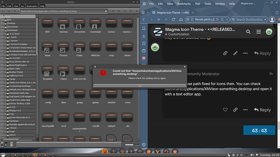The height and width of the screenshot is (157, 280).
Task: Select 'Brother Printer' in the tree
Action: pyautogui.click(x=18, y=72)
